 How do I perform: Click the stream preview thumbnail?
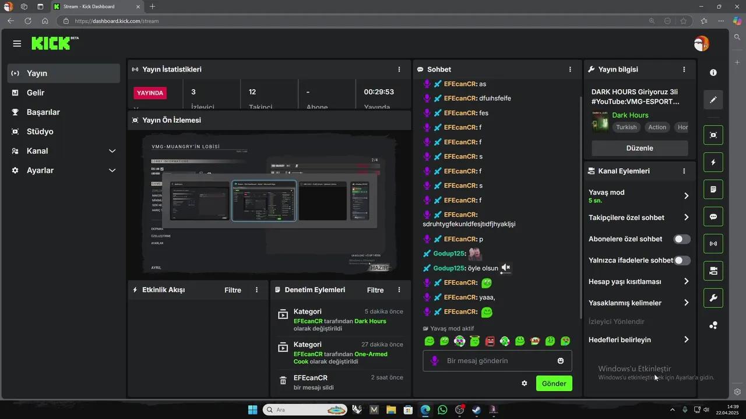click(x=269, y=204)
